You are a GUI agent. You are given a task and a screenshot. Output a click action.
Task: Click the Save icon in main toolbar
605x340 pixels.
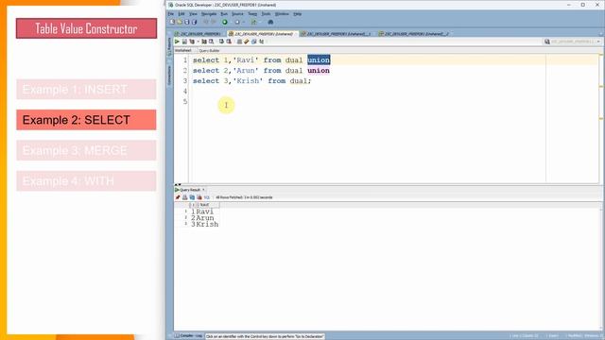[187, 22]
